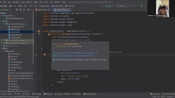Open the TODO tool window

click(26, 94)
